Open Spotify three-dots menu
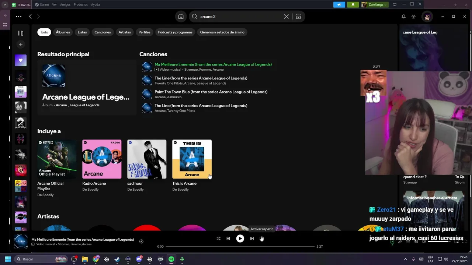The width and height of the screenshot is (472, 265). point(18,17)
